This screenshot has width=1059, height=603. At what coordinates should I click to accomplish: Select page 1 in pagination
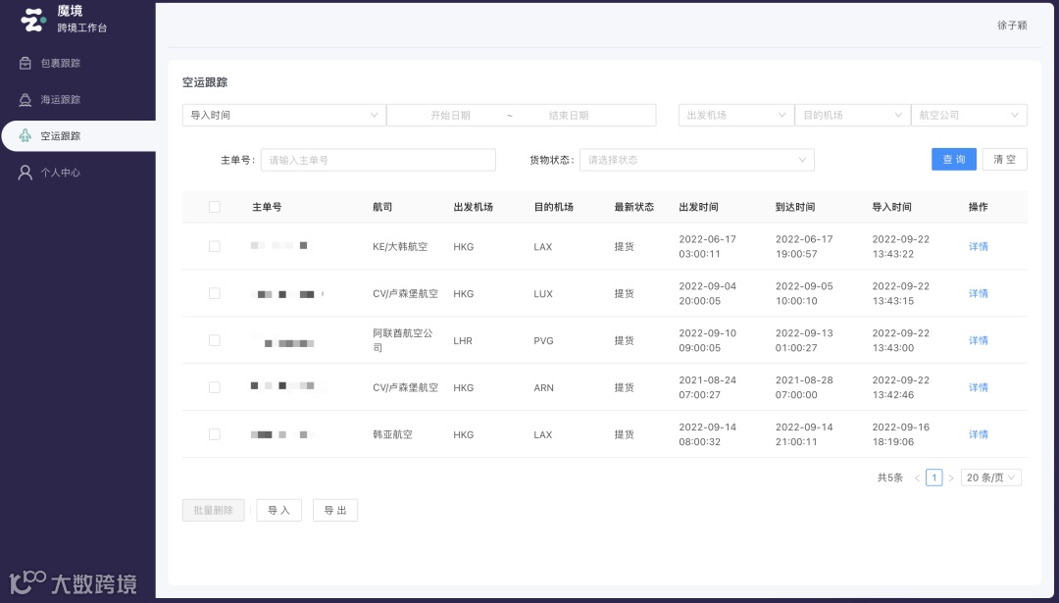tap(934, 477)
